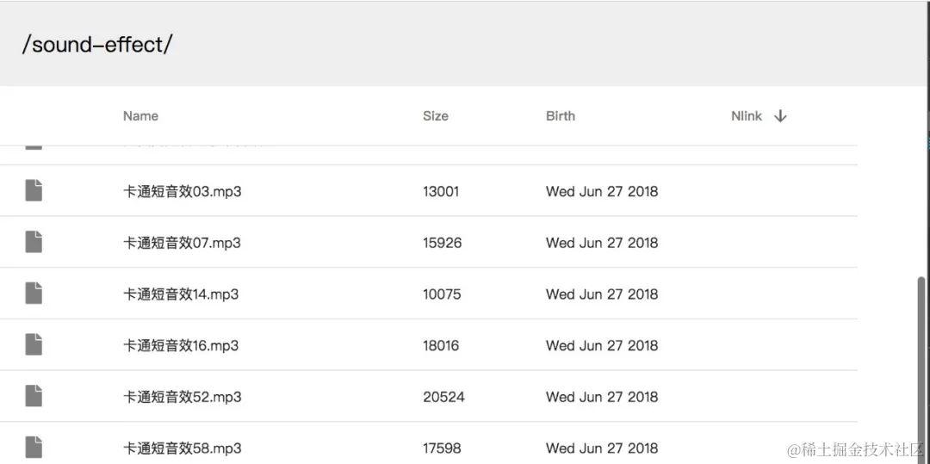
Task: Sort files by Name column
Action: (x=140, y=116)
